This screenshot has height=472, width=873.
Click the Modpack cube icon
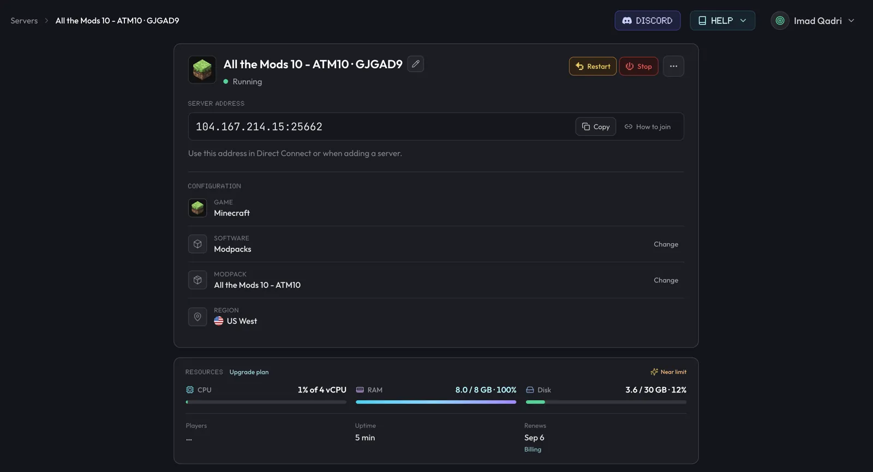tap(198, 280)
